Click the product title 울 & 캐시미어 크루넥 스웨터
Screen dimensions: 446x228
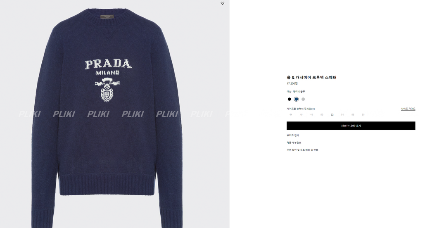[311, 77]
